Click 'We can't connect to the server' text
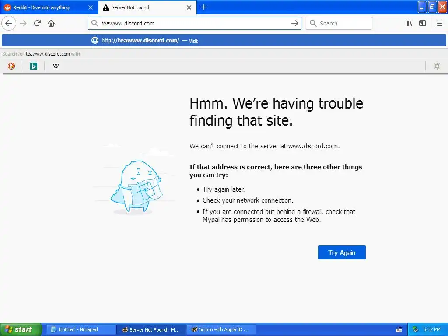This screenshot has height=336, width=448. coord(264,146)
